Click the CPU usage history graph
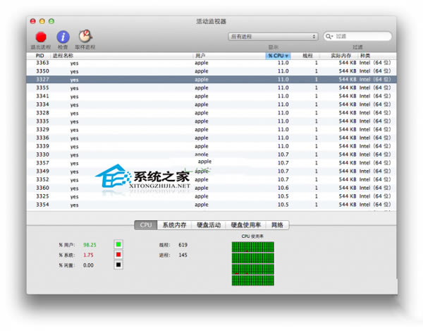The image size is (423, 331). (x=253, y=263)
